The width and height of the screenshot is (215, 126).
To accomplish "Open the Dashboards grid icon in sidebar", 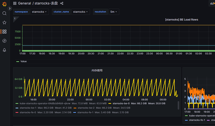I will click(4, 32).
